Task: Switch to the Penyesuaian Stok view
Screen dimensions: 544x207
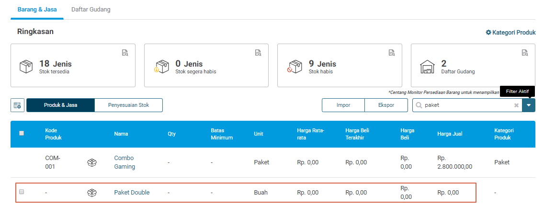Action: 129,105
